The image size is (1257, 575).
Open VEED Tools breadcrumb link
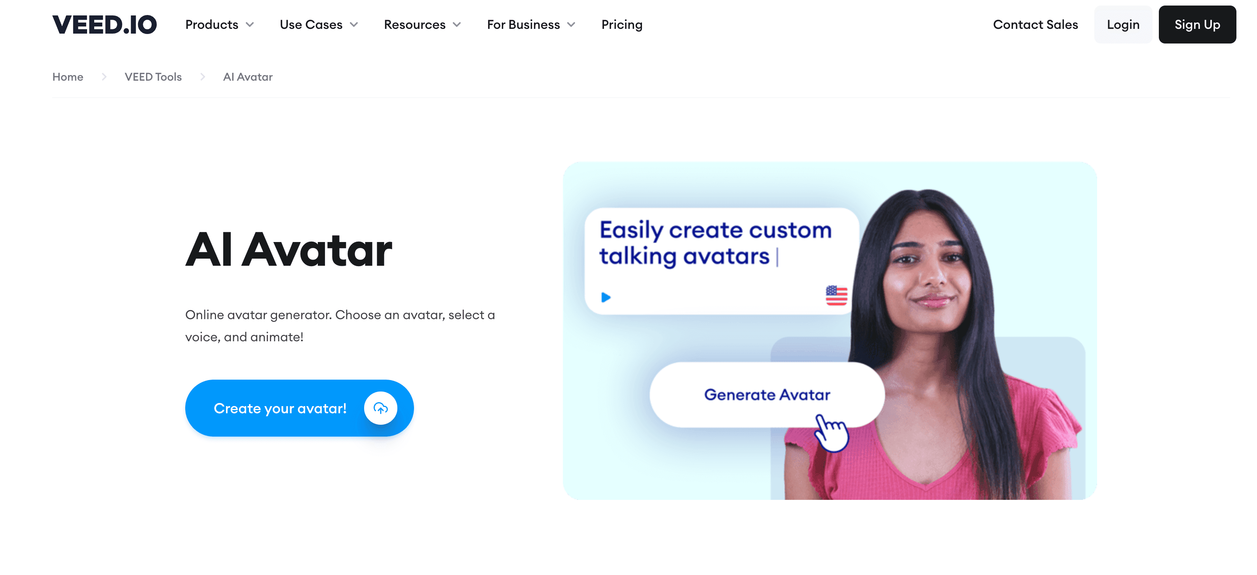[153, 77]
